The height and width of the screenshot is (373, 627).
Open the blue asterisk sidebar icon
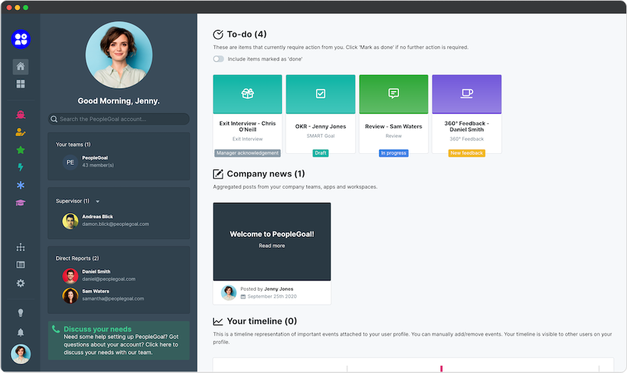(x=20, y=185)
